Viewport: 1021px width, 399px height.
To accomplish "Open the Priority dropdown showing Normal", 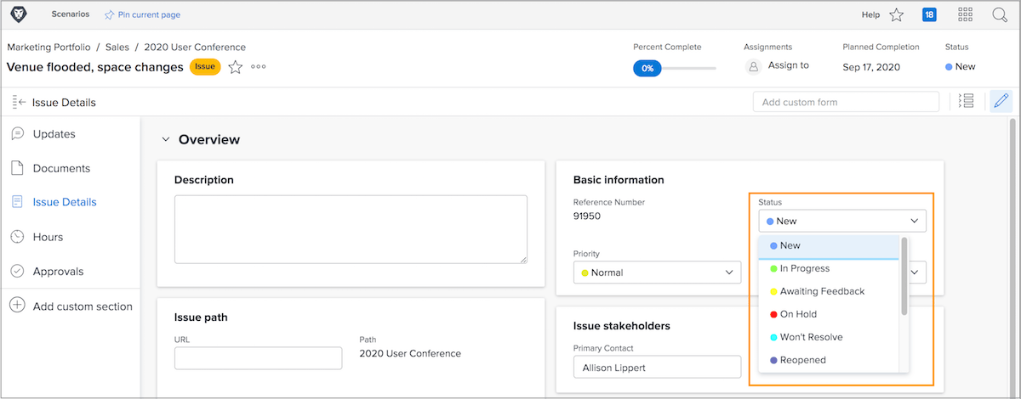I will (x=656, y=273).
